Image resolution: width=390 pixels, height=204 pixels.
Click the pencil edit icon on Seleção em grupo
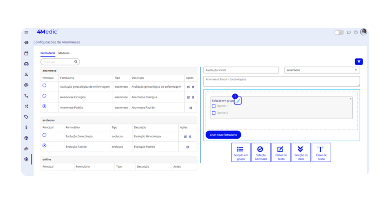(238, 101)
